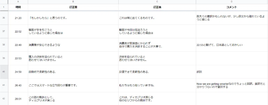This screenshot has width=268, height=105.
Task: Select row 39 header number
Action: (4, 58)
